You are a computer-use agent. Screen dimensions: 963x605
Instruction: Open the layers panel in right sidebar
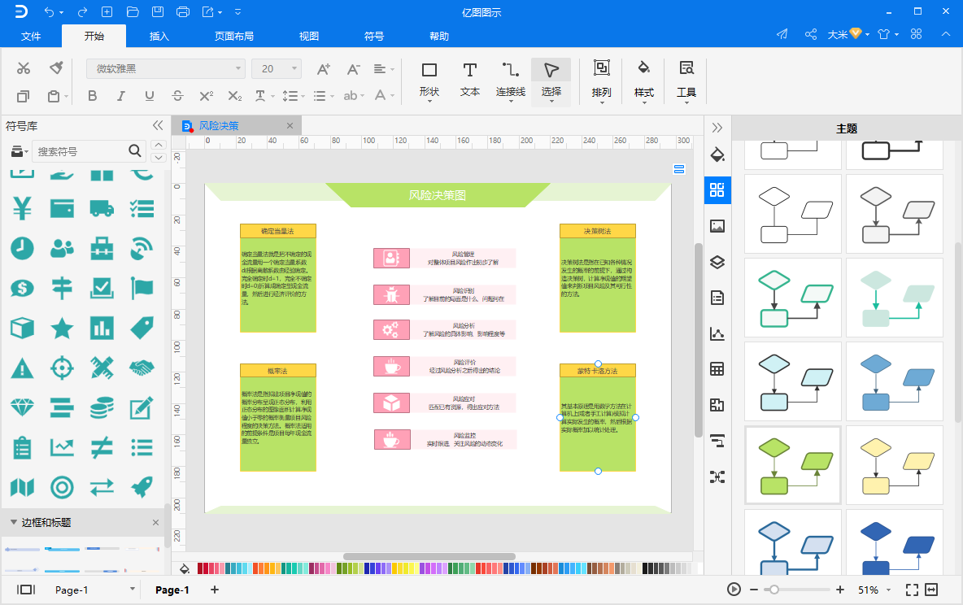(x=717, y=262)
